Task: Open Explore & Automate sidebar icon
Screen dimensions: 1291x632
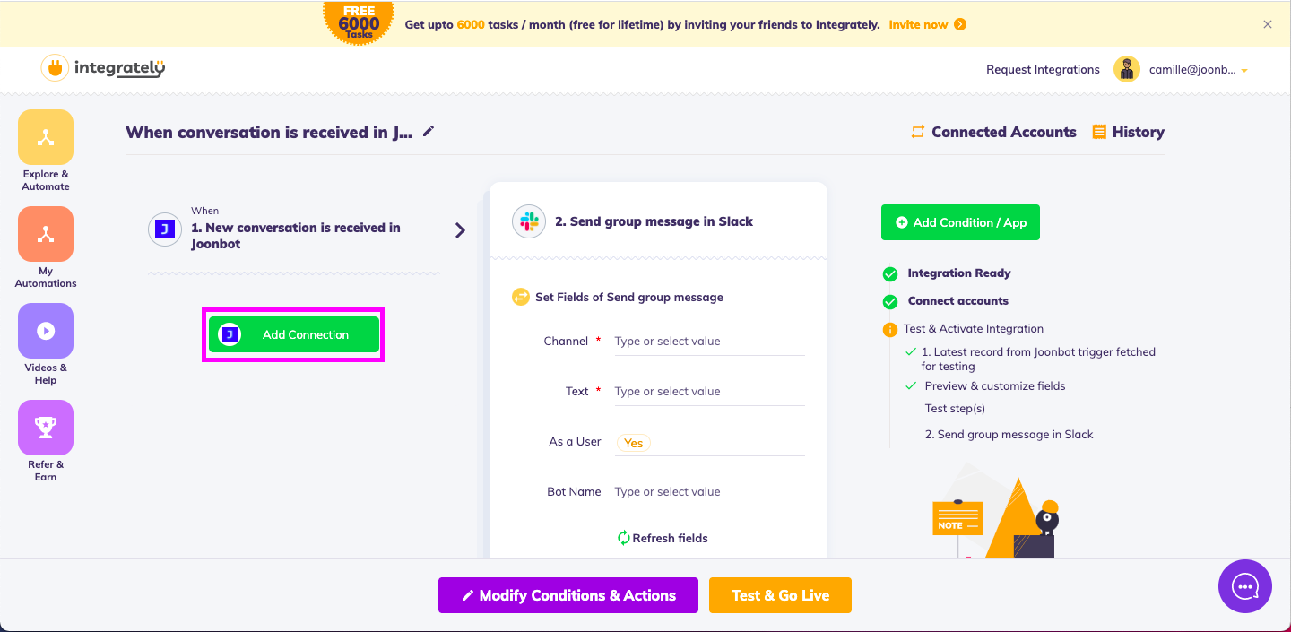Action: [46, 137]
